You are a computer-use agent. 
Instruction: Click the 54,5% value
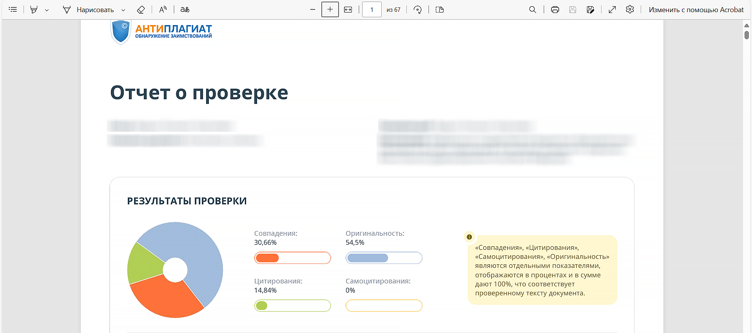pyautogui.click(x=355, y=242)
